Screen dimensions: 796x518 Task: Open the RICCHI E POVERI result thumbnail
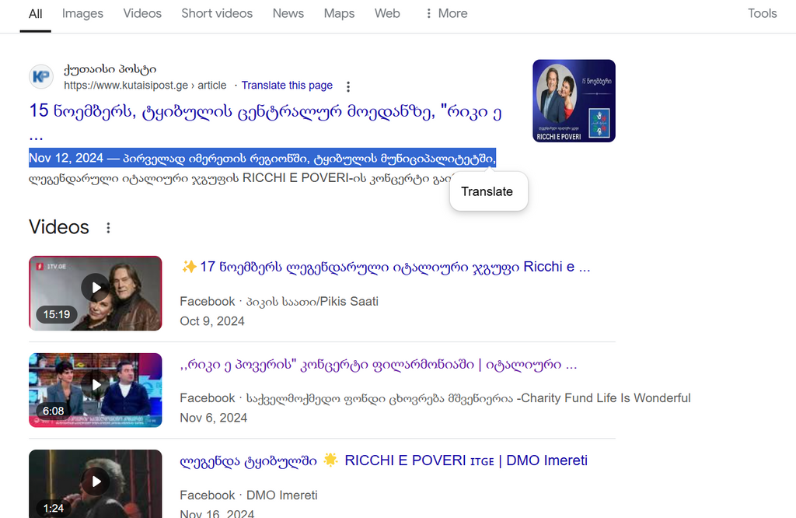click(x=574, y=100)
